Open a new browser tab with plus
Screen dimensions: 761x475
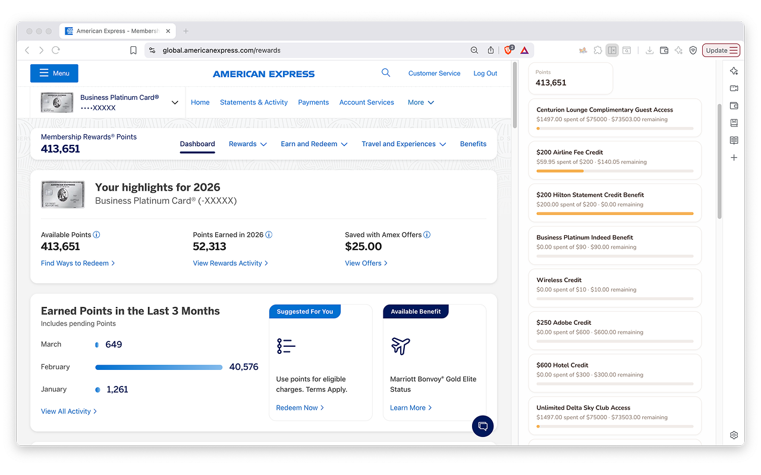[185, 31]
